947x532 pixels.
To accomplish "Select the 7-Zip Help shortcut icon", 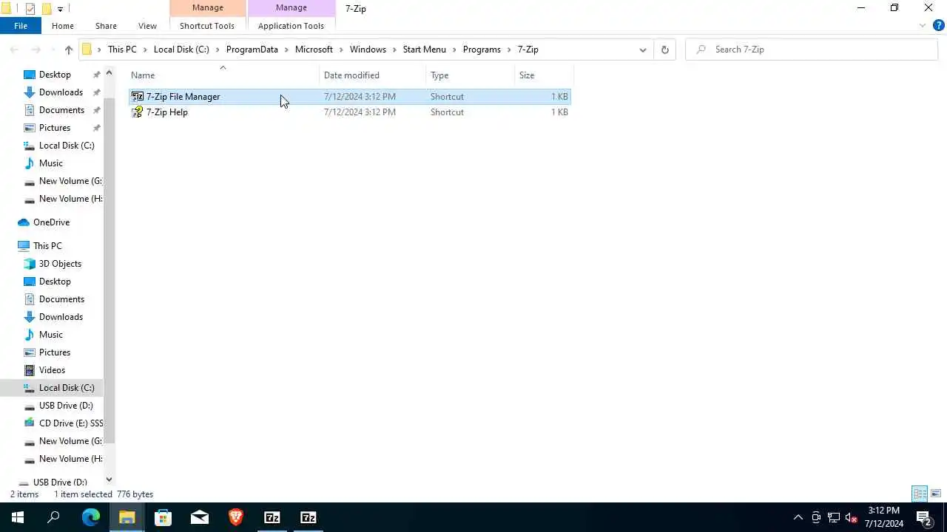I will pyautogui.click(x=138, y=112).
